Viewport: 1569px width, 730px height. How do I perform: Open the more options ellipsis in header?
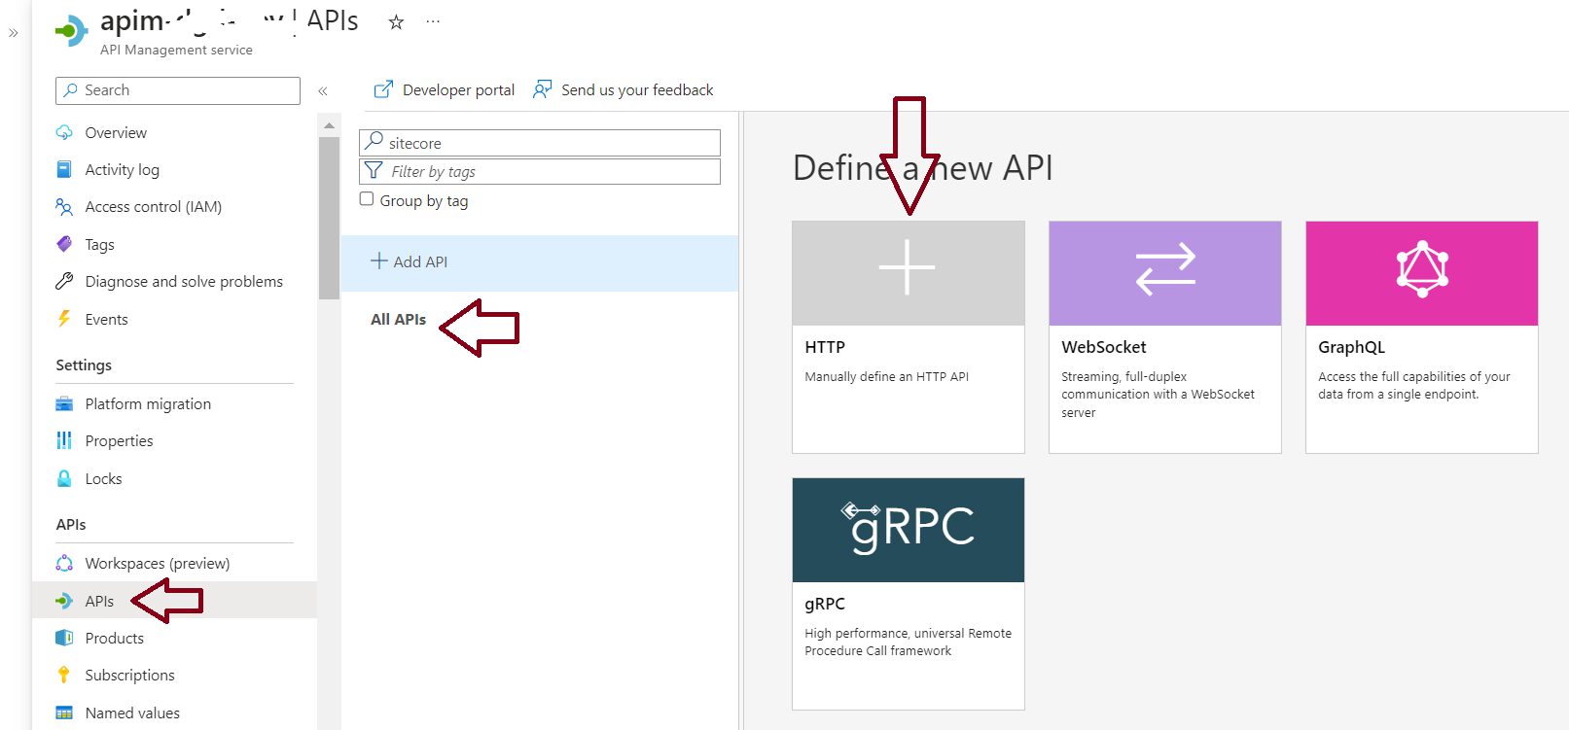point(433,21)
